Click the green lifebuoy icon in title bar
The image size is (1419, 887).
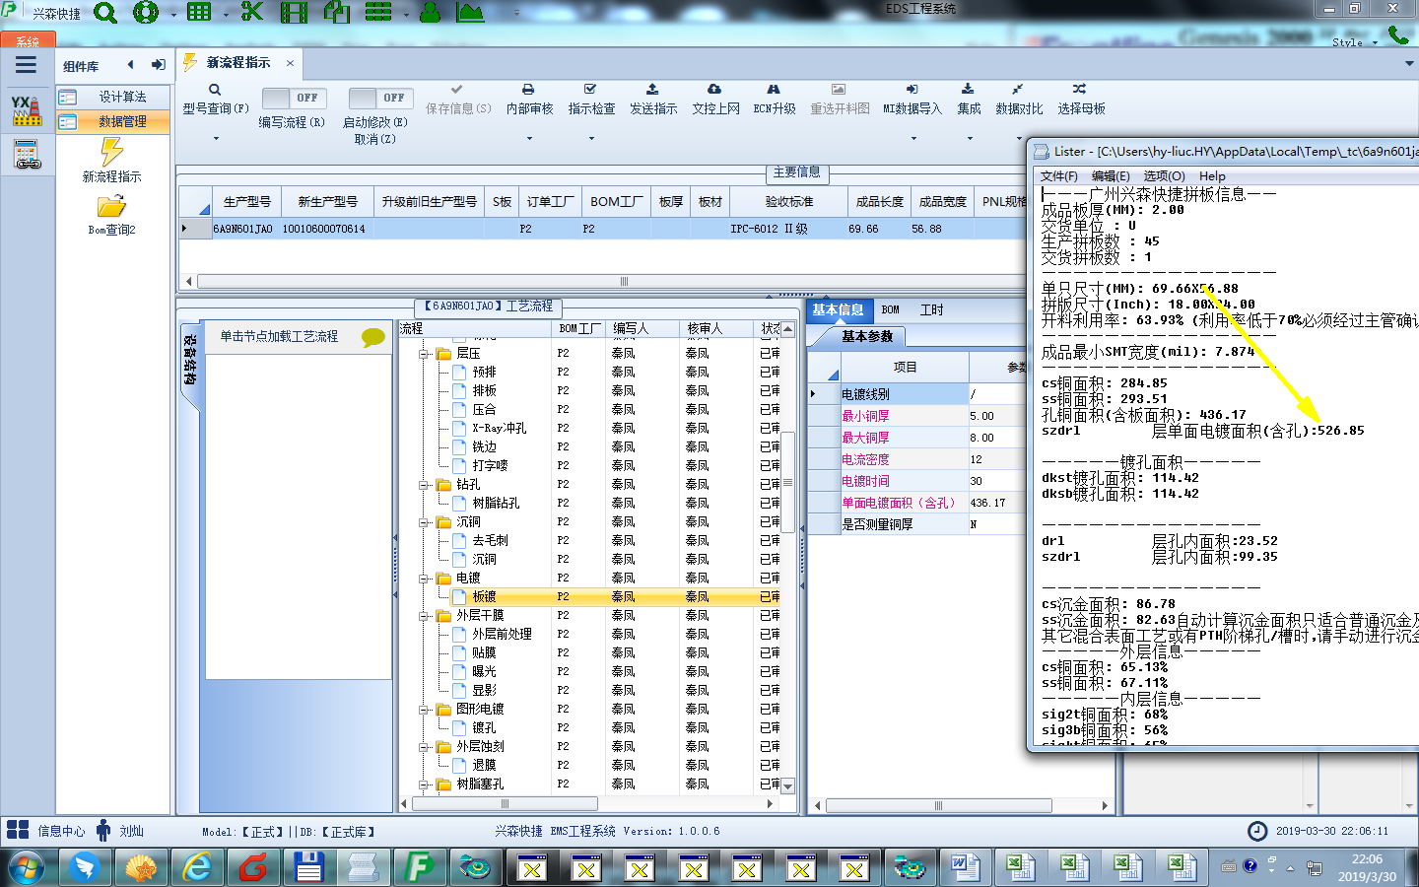click(x=146, y=13)
